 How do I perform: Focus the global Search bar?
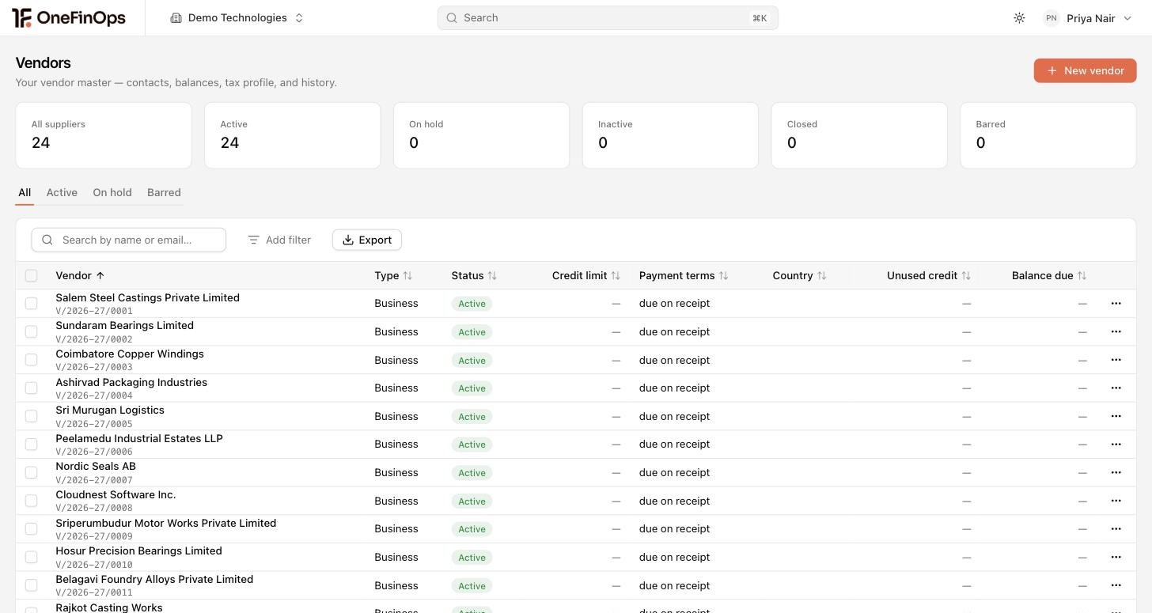tap(608, 18)
